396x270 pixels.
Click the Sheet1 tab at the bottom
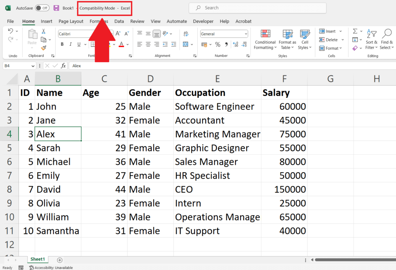[37, 259]
